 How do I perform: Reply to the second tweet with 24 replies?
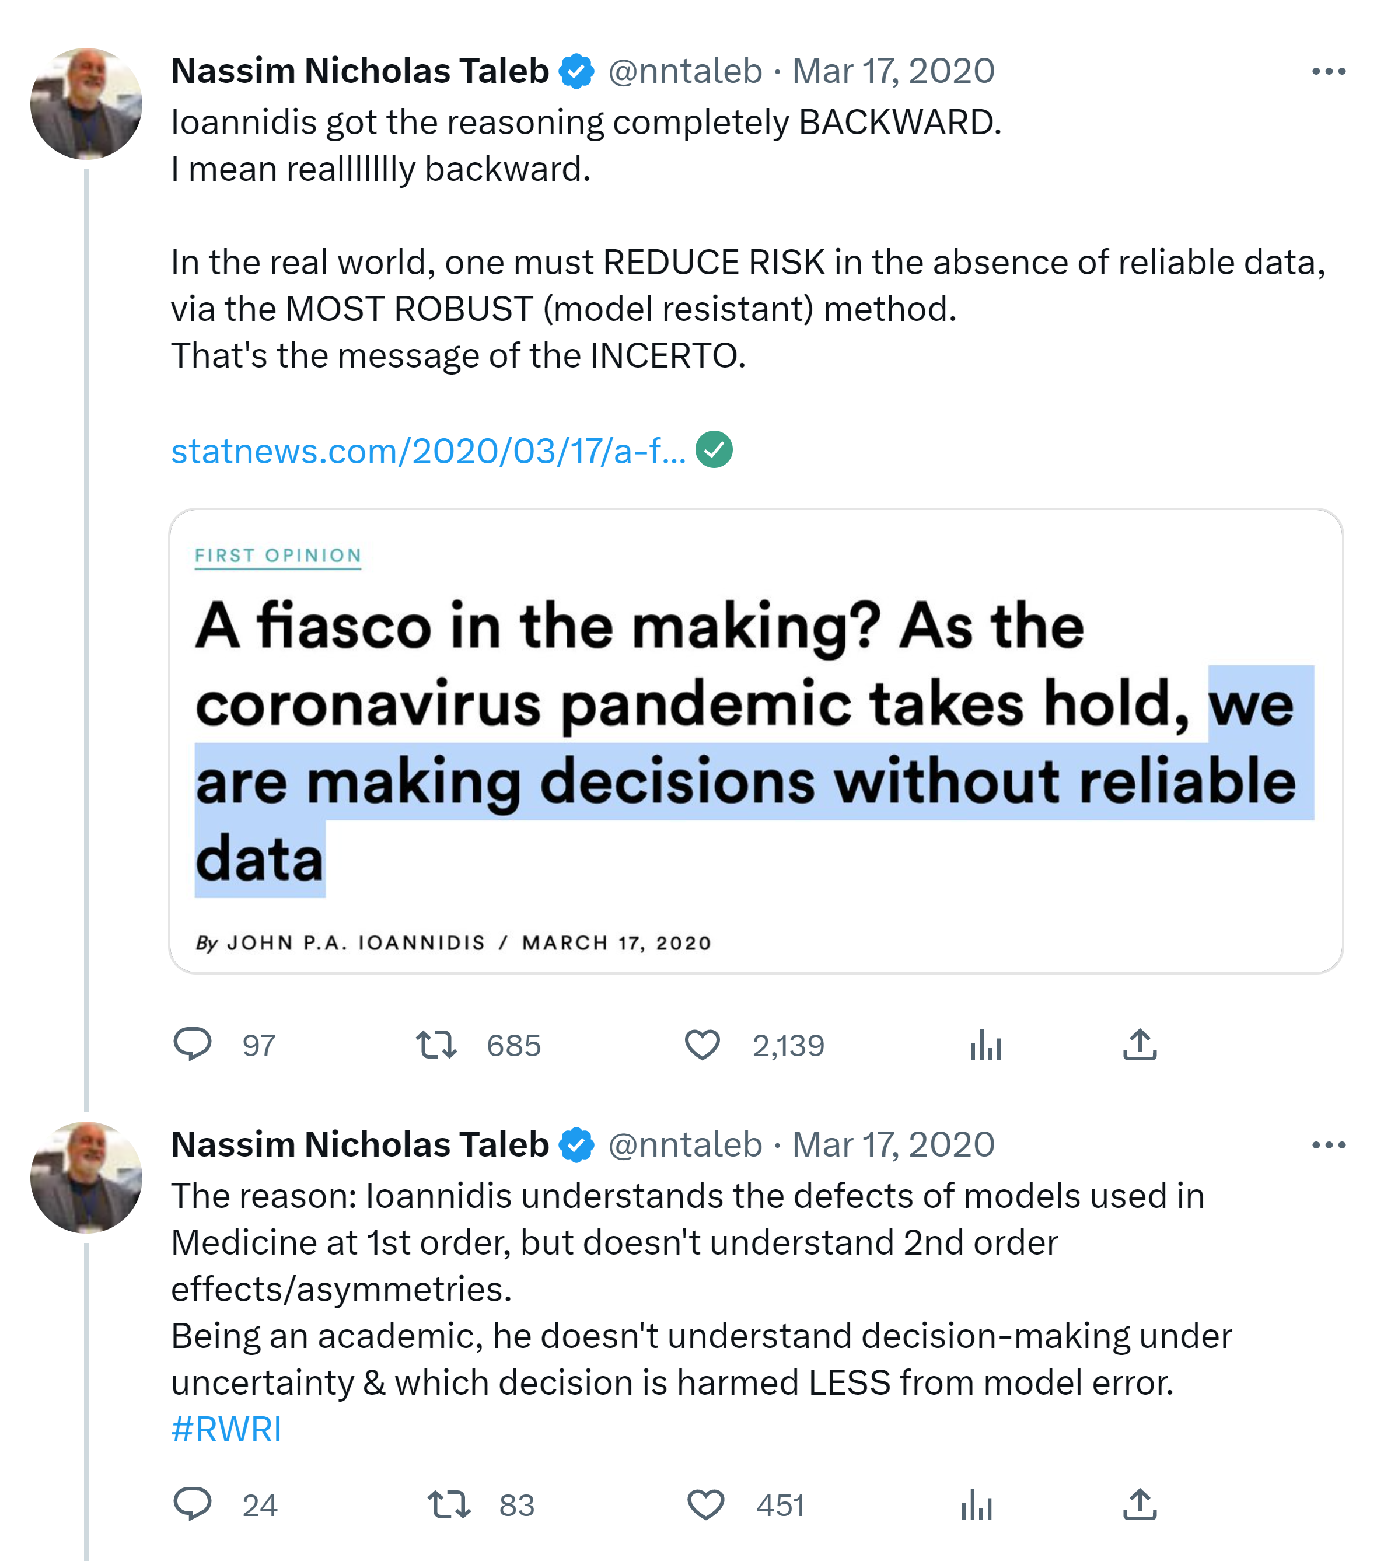[193, 1504]
